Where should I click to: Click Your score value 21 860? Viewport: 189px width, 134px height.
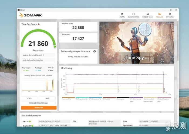click(x=26, y=71)
